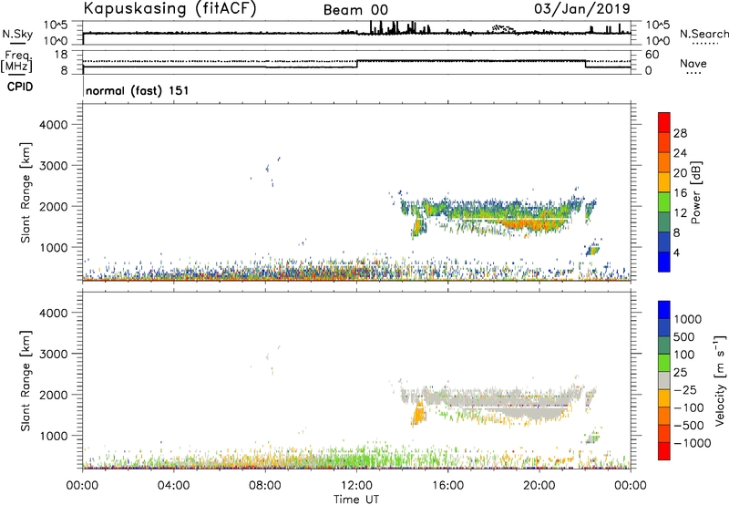This screenshot has height=505, width=729.
Task: Click the frequency step-up line at 12:00
Action: coord(356,64)
